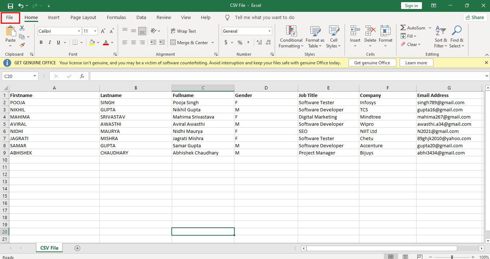Toggle Wrap Text for cells
The width and height of the screenshot is (490, 259).
coord(183,31)
